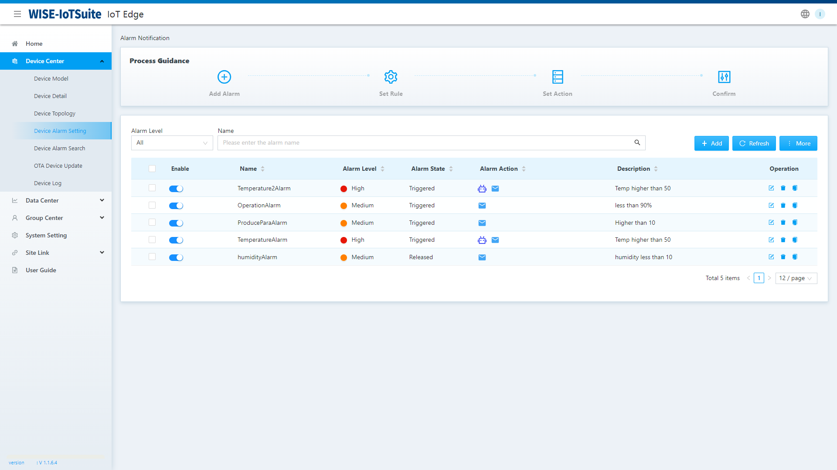Go to Device Topology menu item
Image resolution: width=837 pixels, height=470 pixels.
(x=54, y=113)
